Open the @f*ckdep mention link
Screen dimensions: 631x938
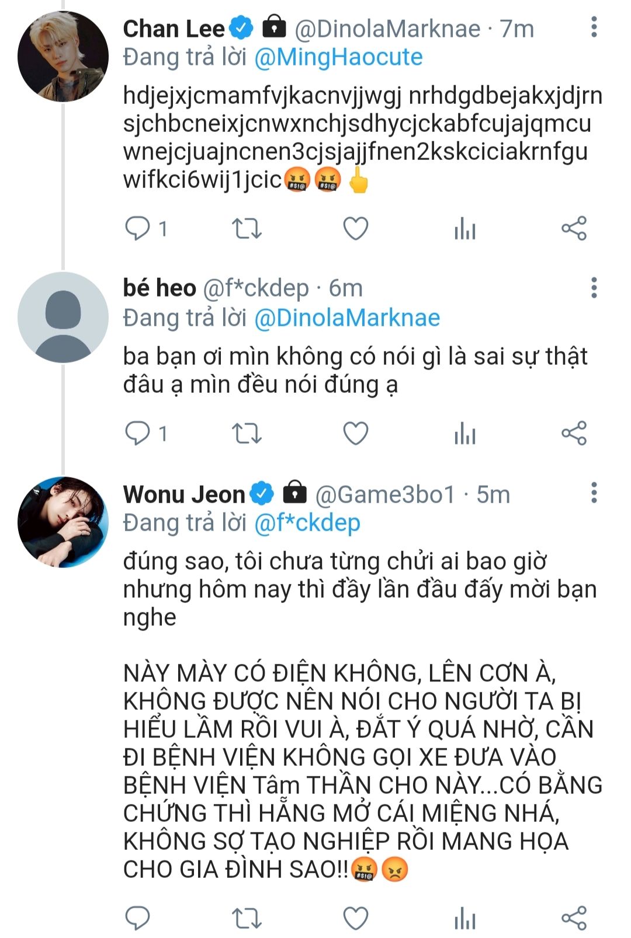(x=307, y=523)
